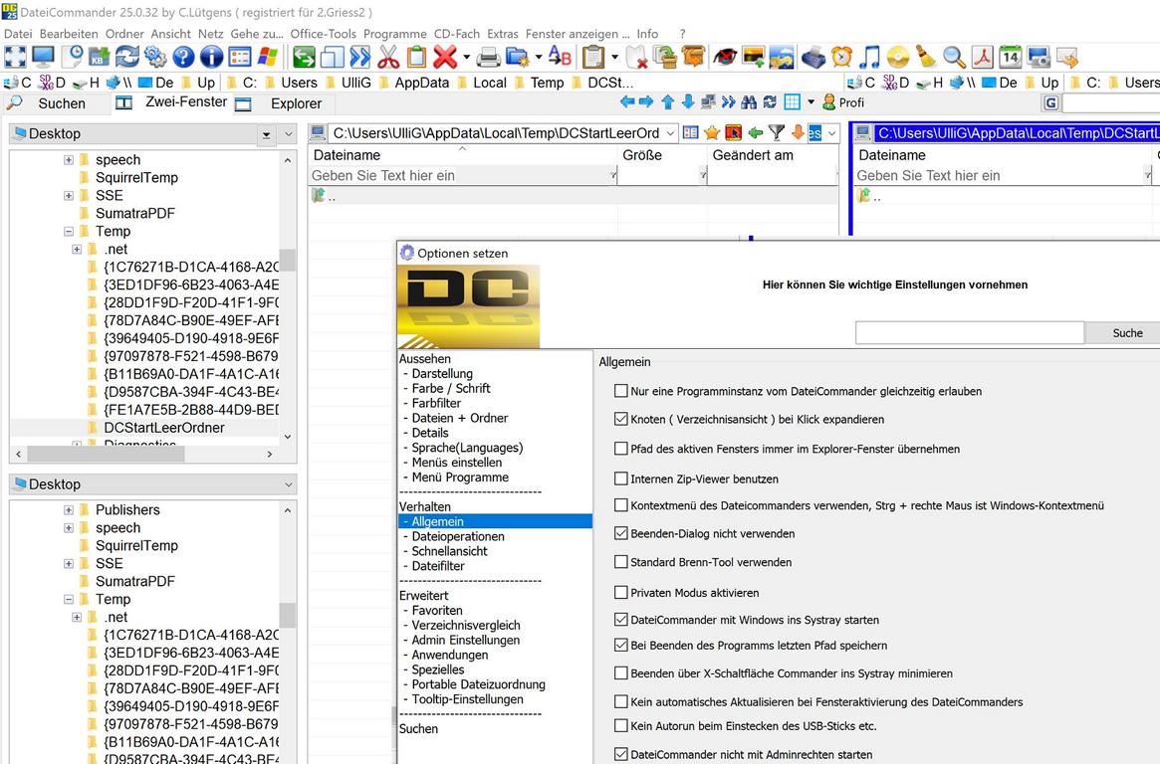Image resolution: width=1160 pixels, height=764 pixels.
Task: Click the red X delete icon
Action: coord(445,57)
